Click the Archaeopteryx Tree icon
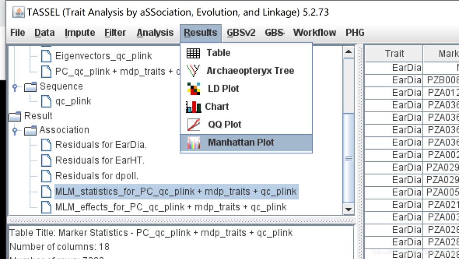 click(193, 71)
